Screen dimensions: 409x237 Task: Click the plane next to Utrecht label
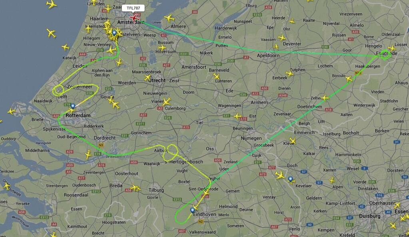[148, 78]
